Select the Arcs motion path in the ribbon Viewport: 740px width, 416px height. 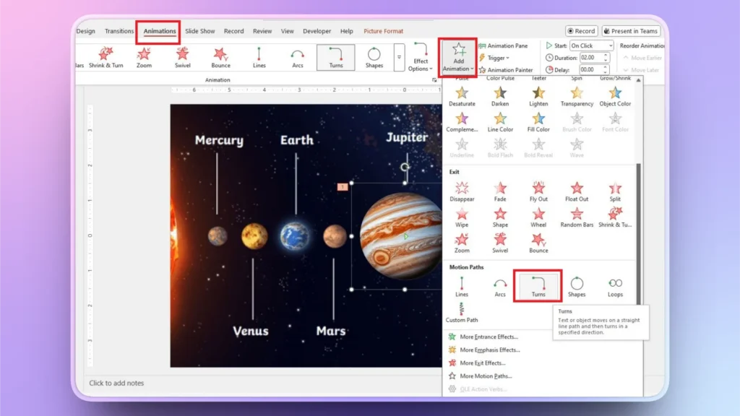point(296,56)
